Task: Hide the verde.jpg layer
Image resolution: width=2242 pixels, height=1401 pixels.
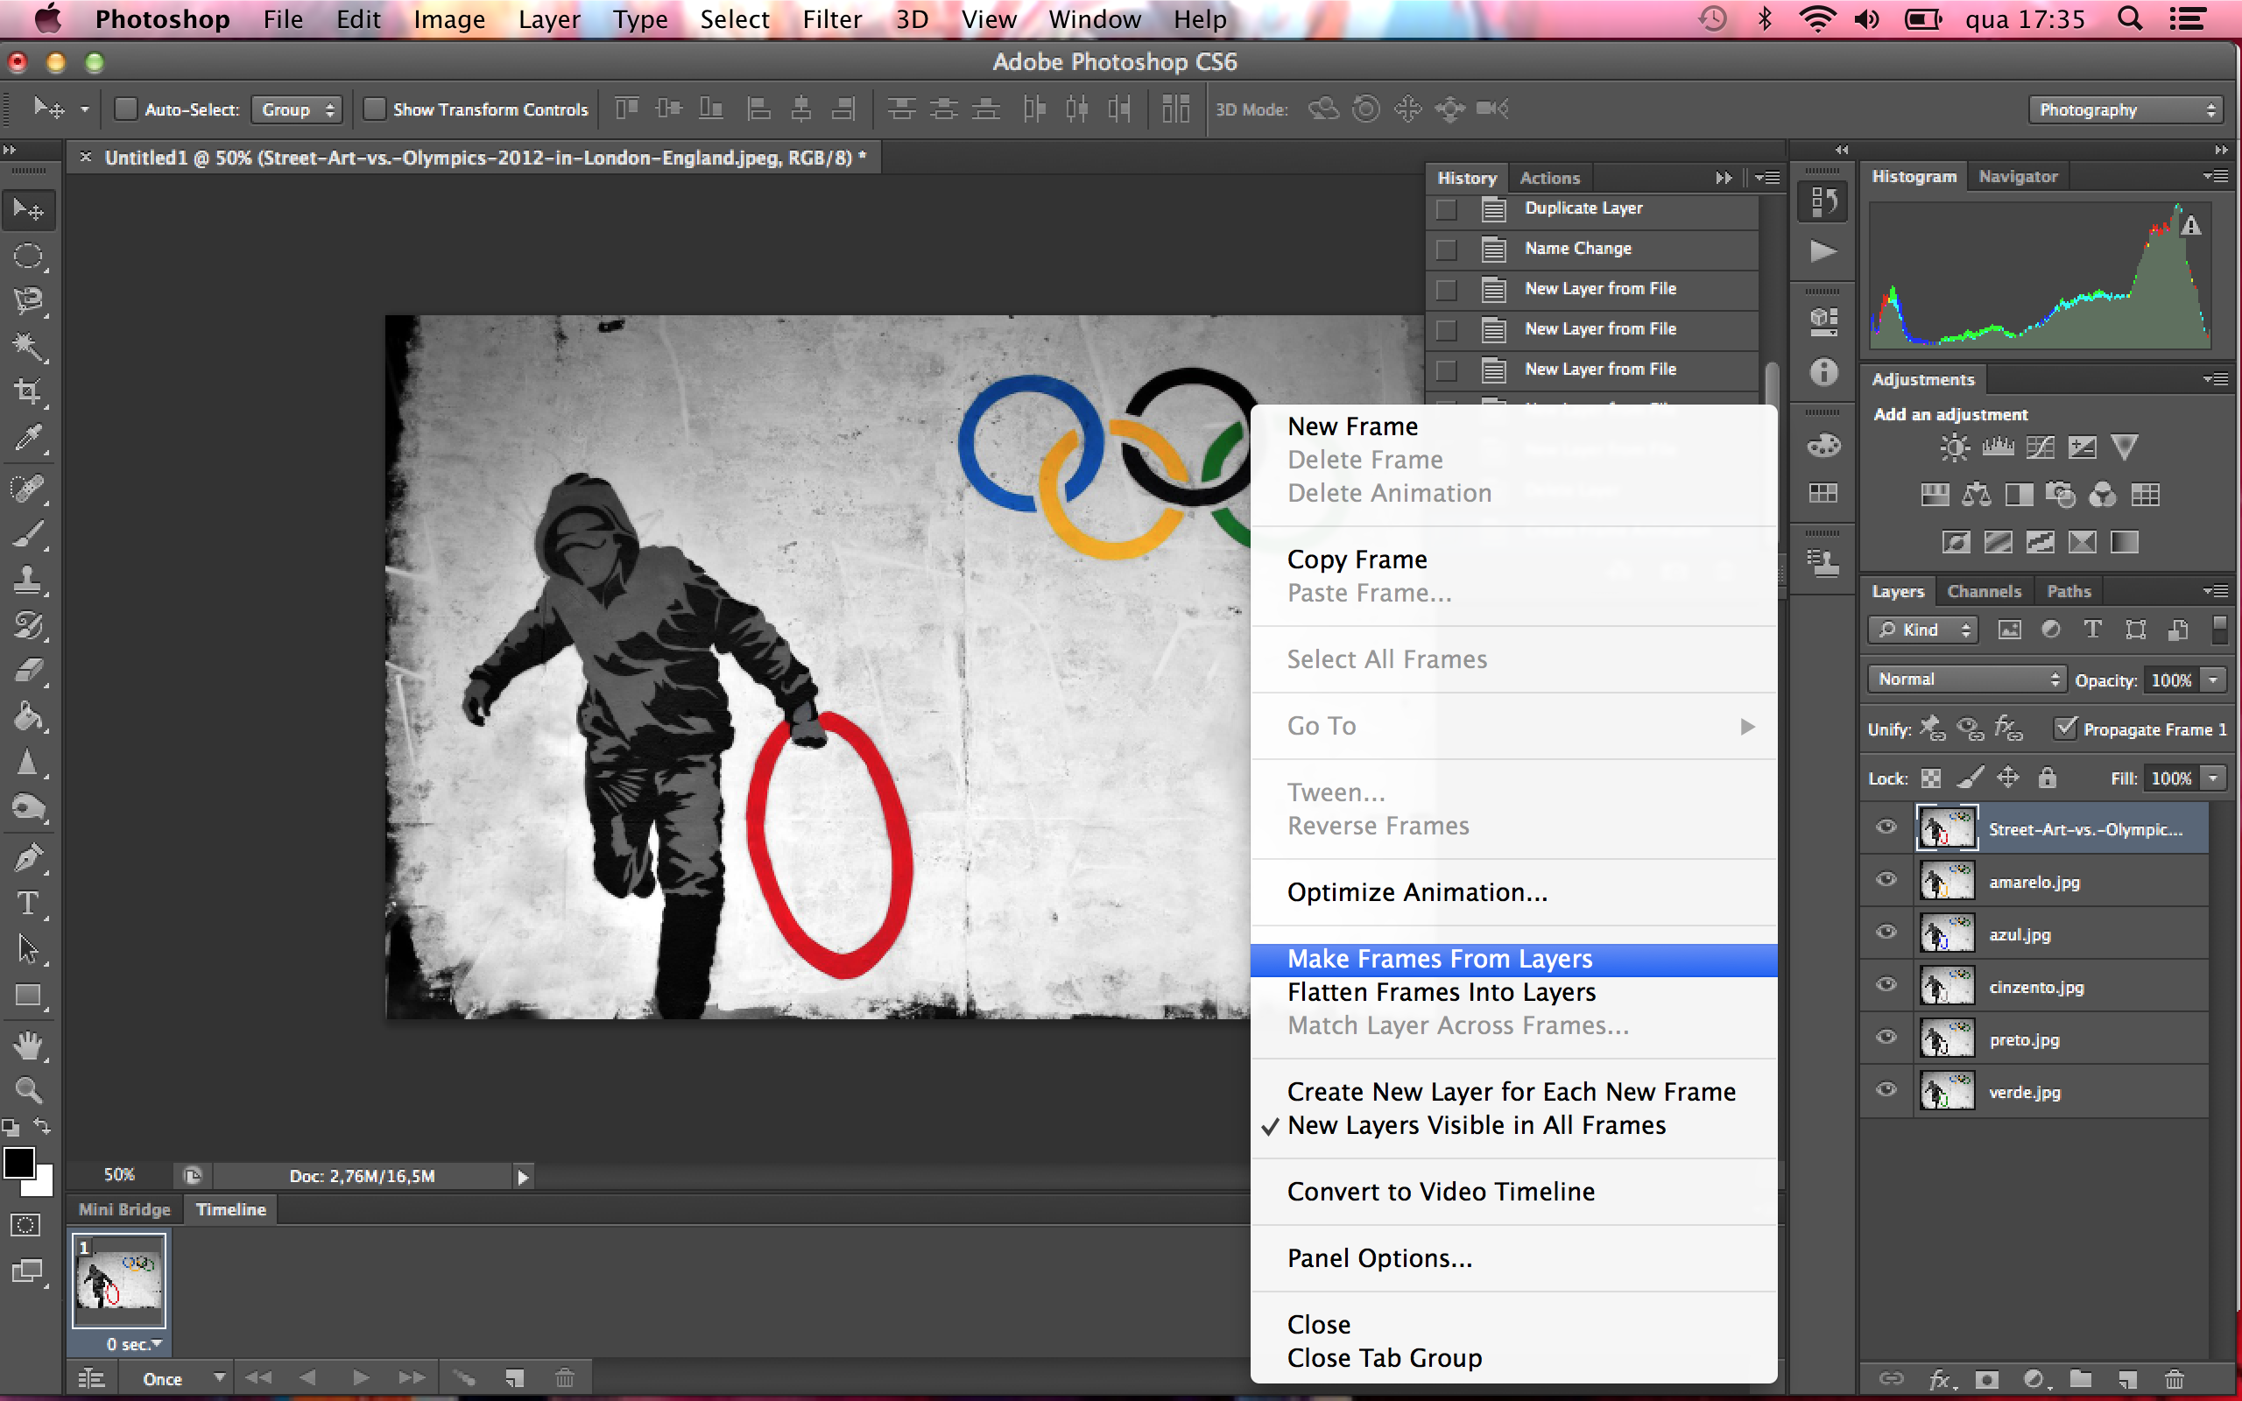Action: [1886, 1091]
